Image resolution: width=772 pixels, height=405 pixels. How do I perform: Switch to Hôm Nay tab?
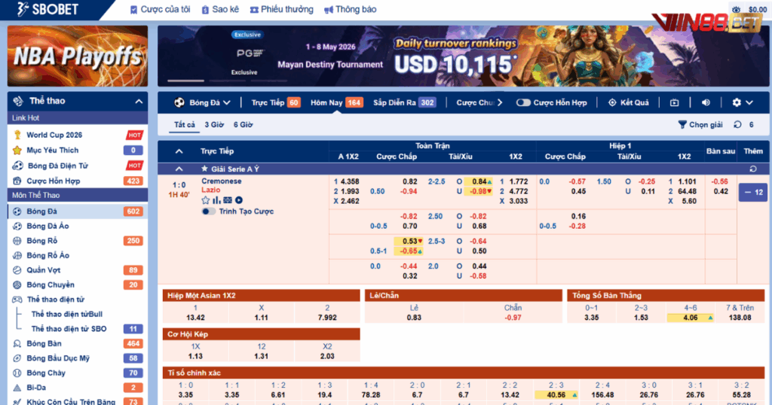(x=336, y=102)
